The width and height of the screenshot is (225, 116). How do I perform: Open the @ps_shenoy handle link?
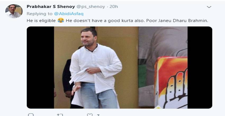[x=91, y=7]
